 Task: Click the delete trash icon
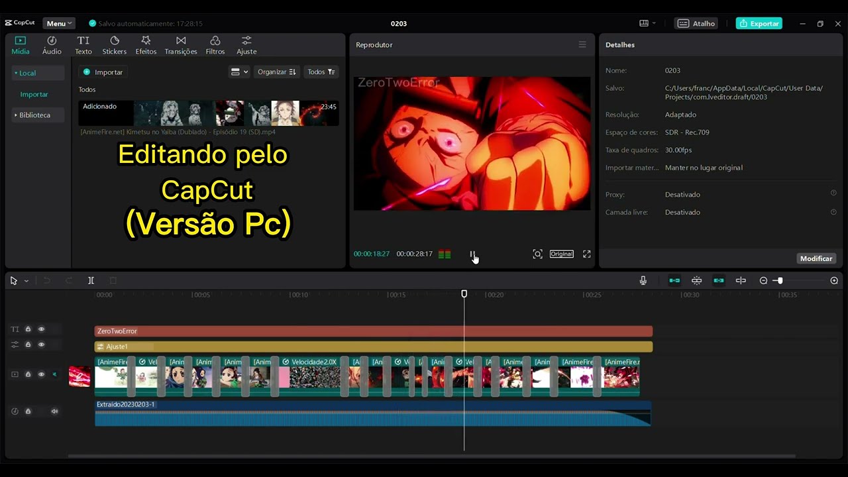coord(113,280)
